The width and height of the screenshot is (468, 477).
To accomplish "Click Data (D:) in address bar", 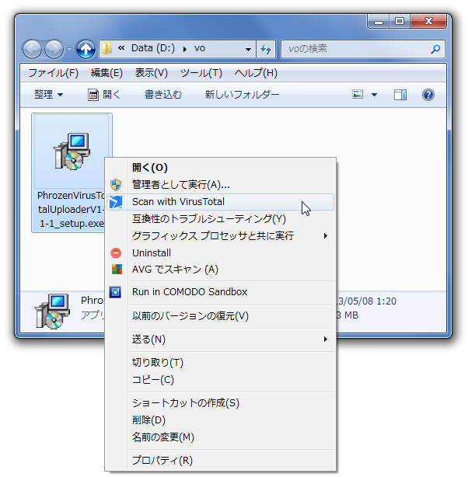I will [x=153, y=49].
